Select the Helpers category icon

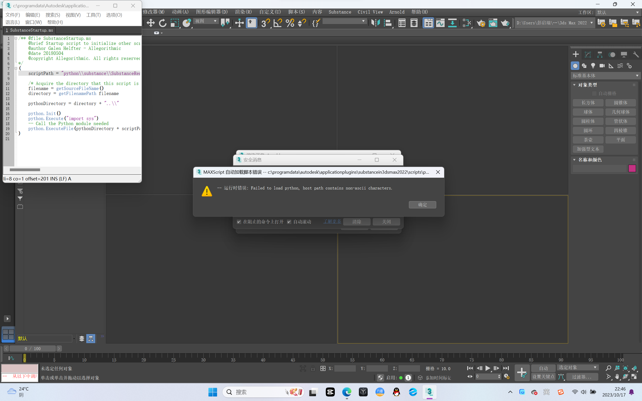tap(611, 66)
